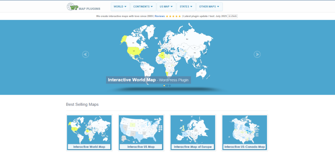Expand the US Map dropdown

point(166,7)
